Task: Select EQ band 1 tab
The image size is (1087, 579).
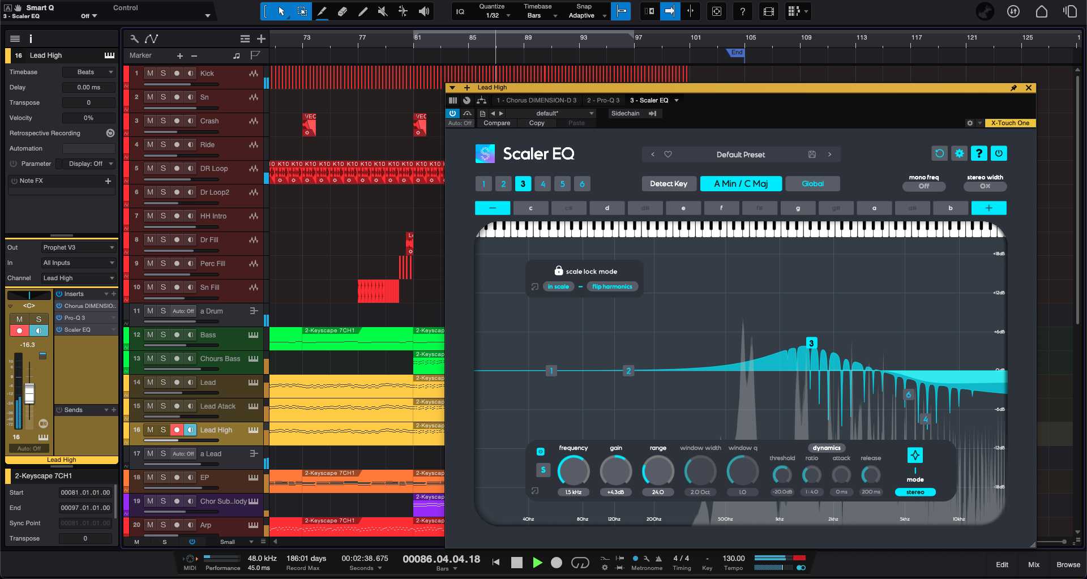Action: click(x=483, y=183)
